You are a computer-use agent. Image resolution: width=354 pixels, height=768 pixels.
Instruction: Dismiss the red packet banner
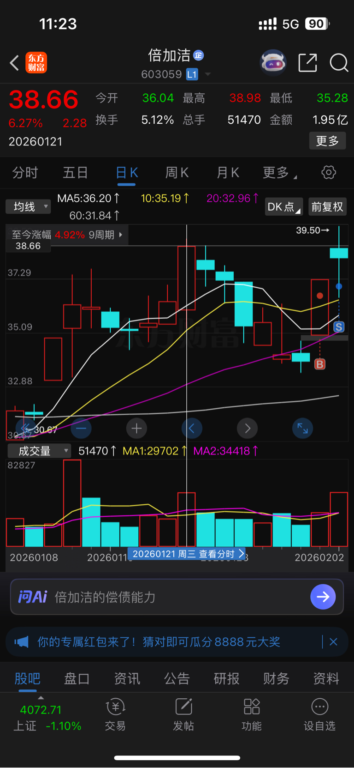pos(334,642)
